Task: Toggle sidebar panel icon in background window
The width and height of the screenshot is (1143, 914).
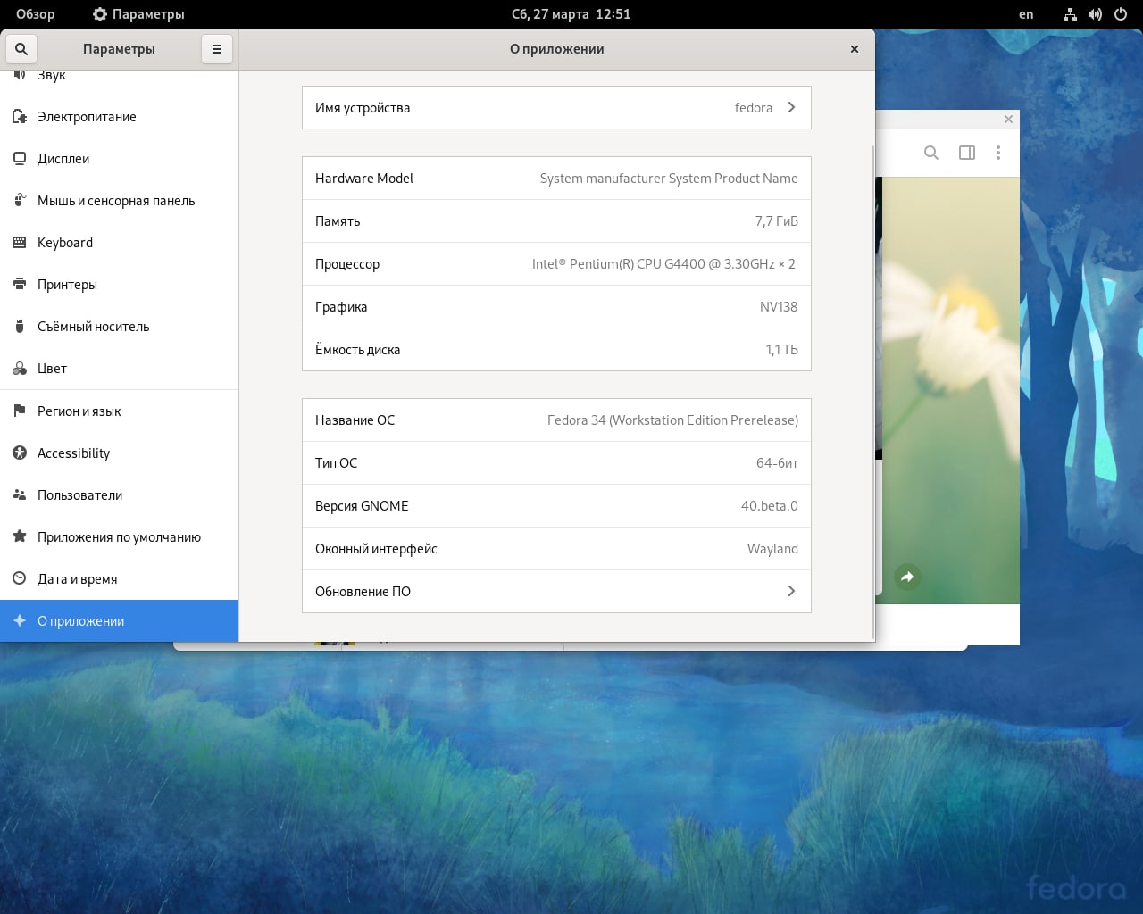Action: point(967,153)
